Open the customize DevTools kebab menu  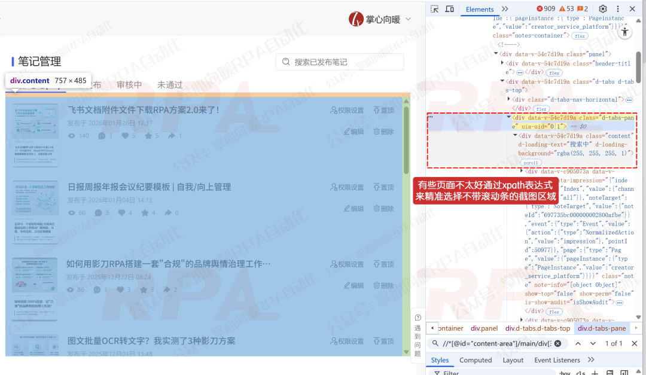[x=617, y=8]
